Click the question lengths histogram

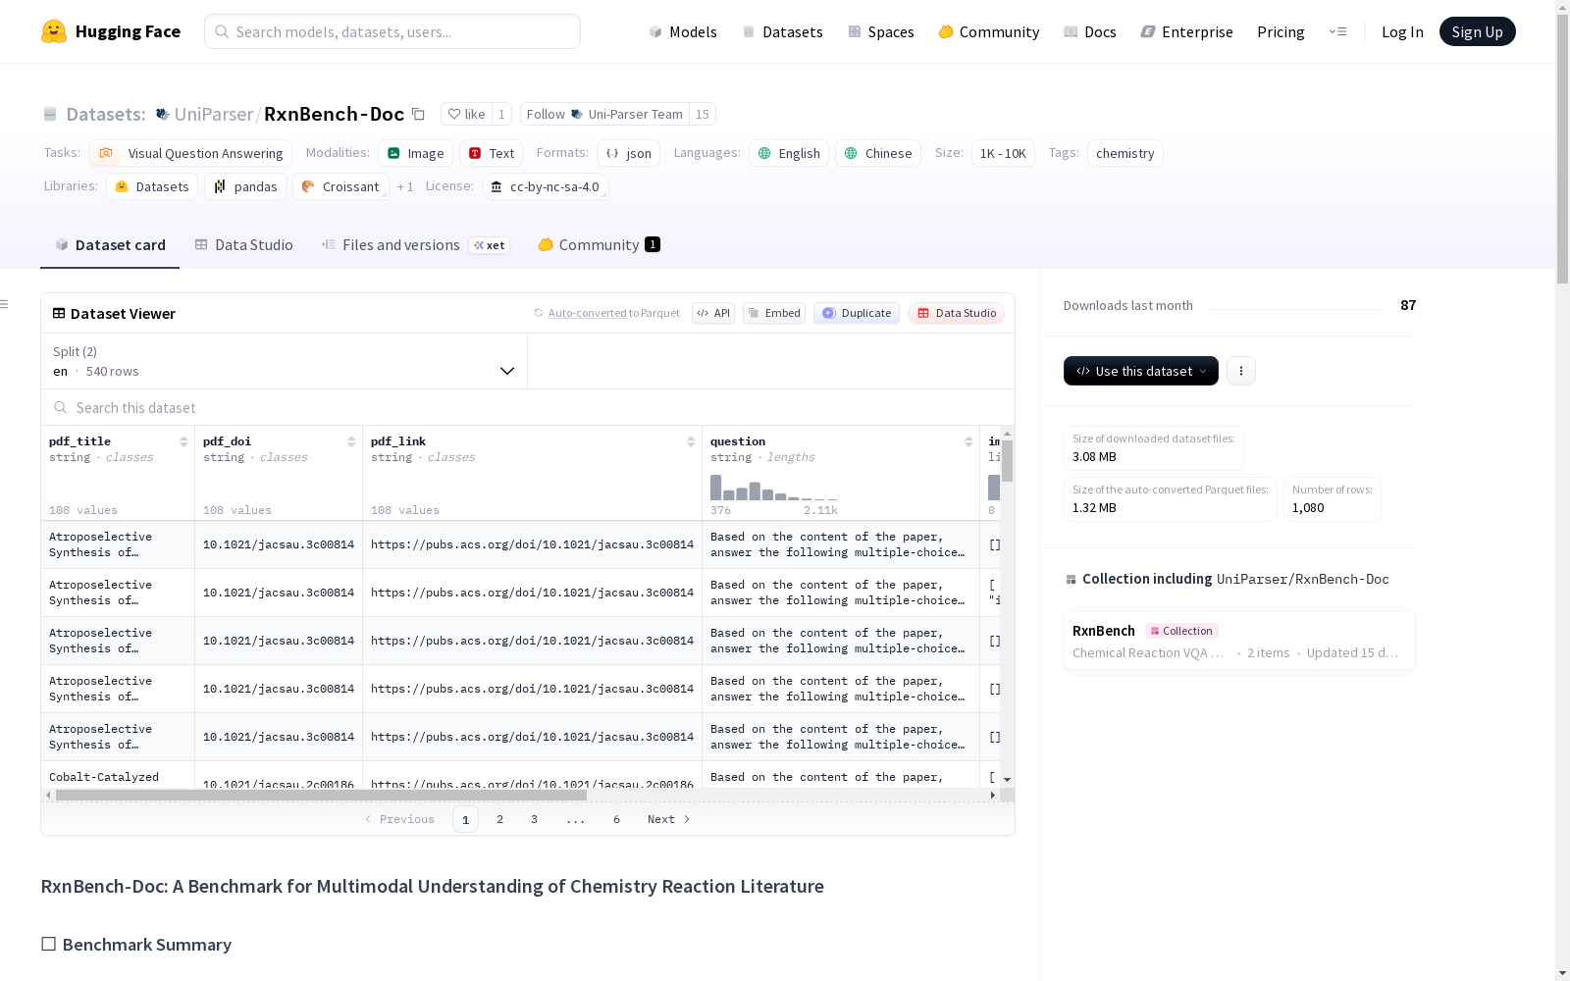774,487
